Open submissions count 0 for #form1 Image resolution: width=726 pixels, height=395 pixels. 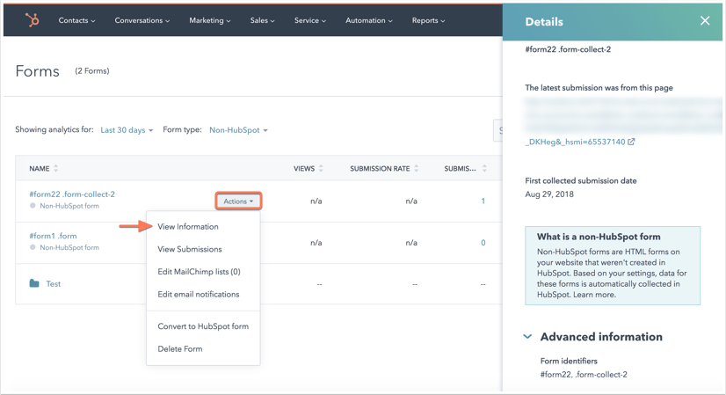(x=483, y=243)
